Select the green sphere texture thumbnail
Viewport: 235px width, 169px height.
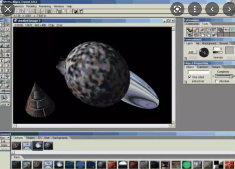pos(187,165)
